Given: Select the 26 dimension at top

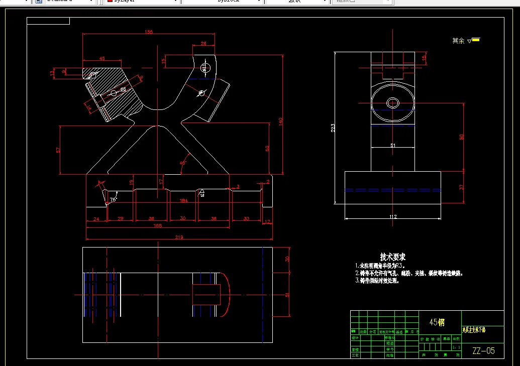Looking at the screenshot, I should 203,44.
